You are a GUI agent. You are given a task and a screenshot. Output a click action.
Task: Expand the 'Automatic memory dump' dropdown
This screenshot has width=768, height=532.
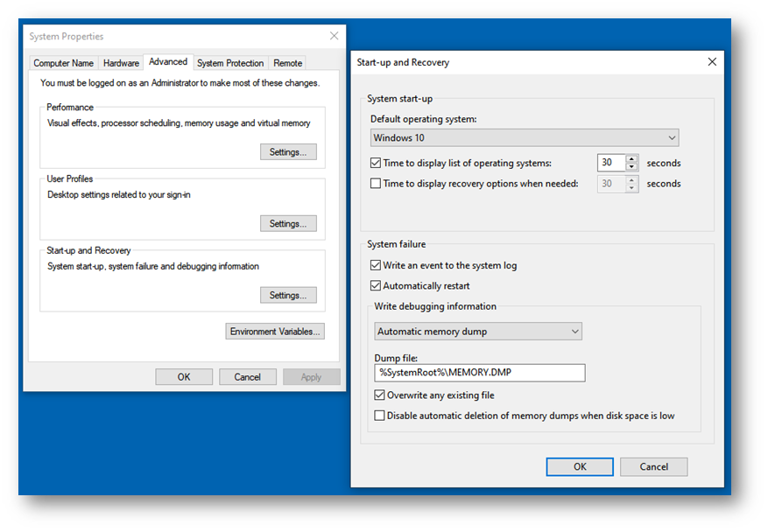tap(477, 332)
